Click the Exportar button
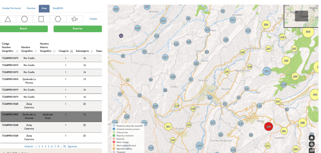Screen dimensions: 321x153 (77, 29)
